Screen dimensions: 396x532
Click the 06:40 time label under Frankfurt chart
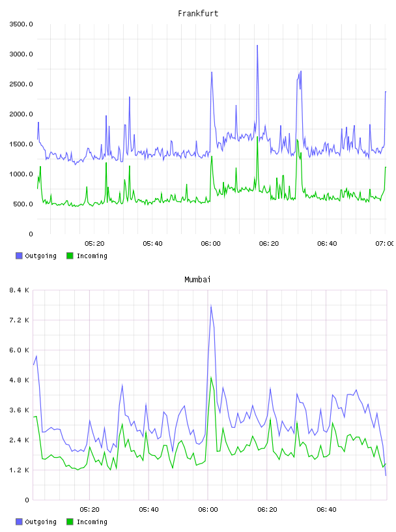[x=327, y=244]
